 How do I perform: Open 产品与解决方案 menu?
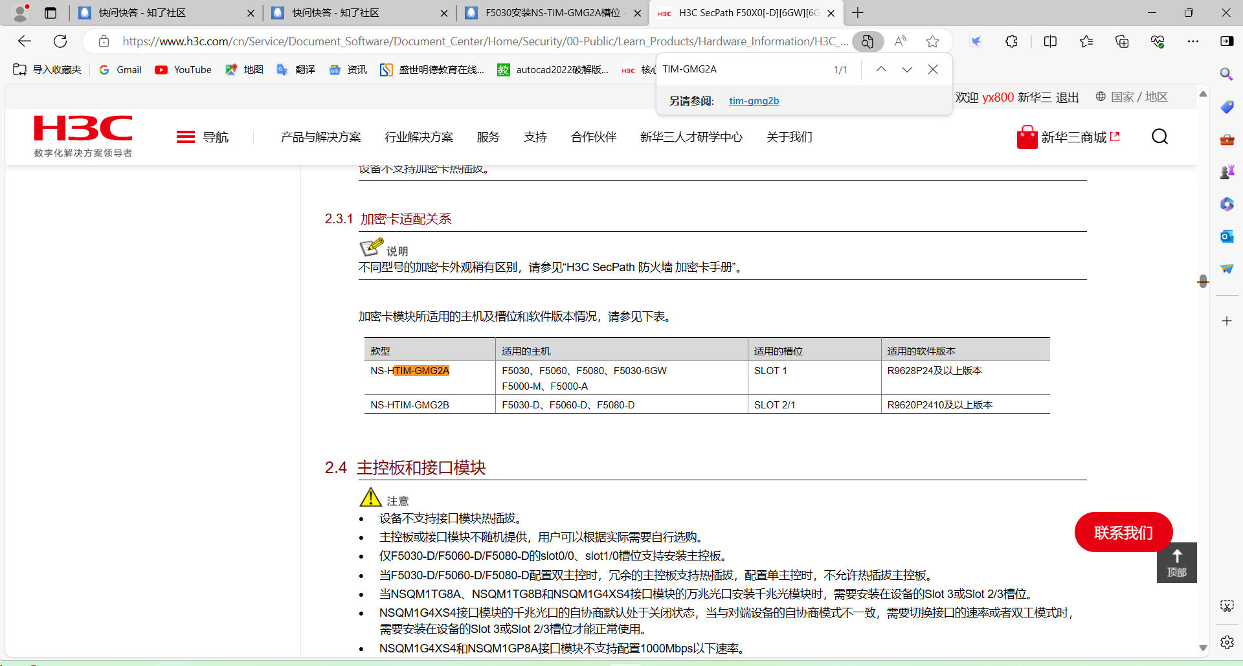click(x=320, y=137)
